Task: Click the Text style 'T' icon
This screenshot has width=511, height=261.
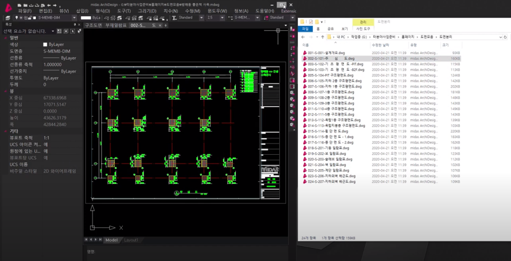Action: 175,18
